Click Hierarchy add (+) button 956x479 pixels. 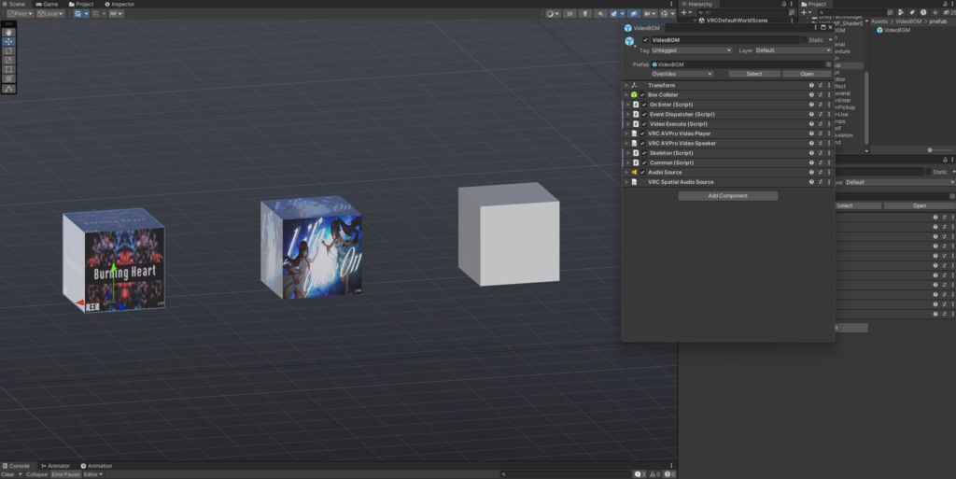(684, 12)
